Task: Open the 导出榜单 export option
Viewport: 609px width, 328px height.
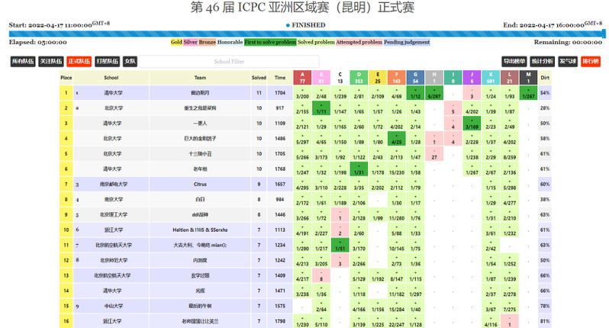Action: tap(514, 60)
